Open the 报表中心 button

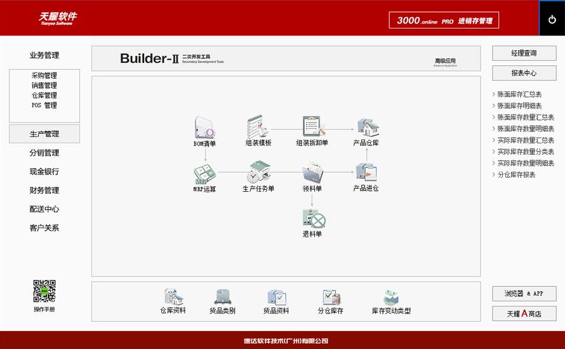pos(524,73)
